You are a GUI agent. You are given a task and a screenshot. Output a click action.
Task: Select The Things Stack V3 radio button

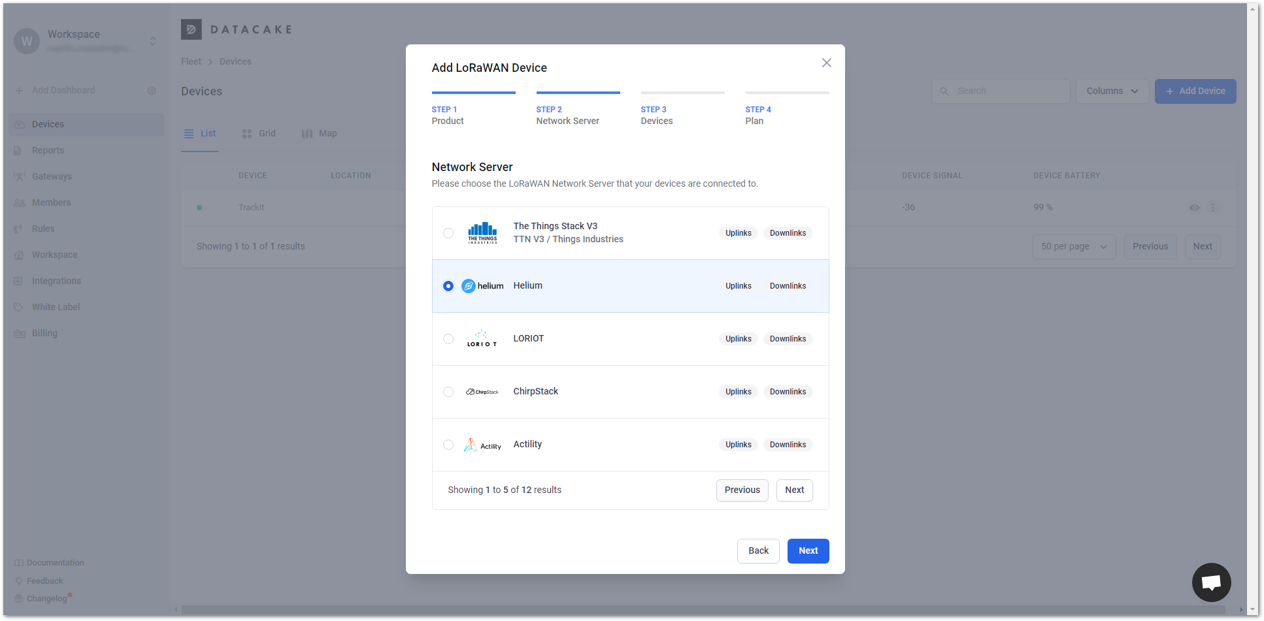point(448,233)
